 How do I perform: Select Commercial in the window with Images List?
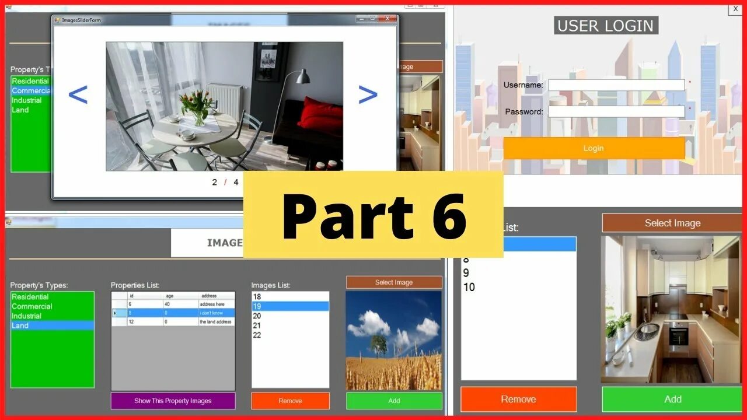click(x=52, y=306)
